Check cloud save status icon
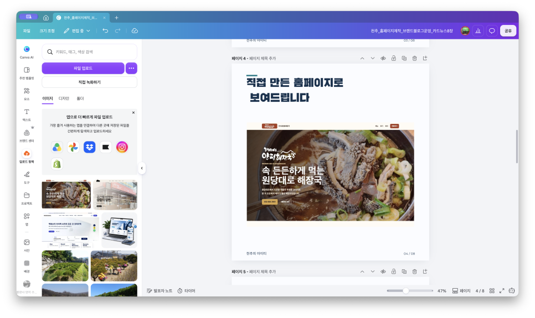 135,30
